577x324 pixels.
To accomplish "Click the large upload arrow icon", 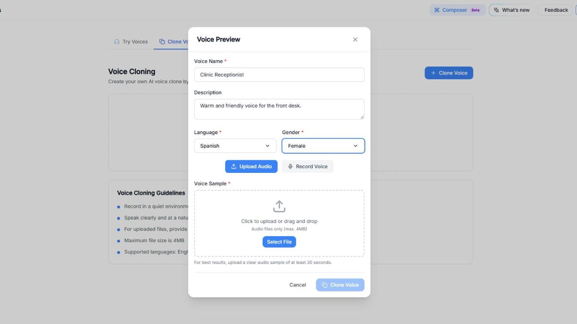I will tap(279, 206).
